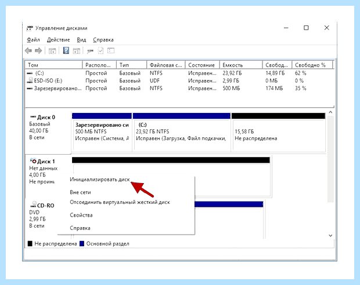360x285 pixels.
Task: Select the Зарезервировано системой 500 МБ partition
Action: [x=102, y=132]
